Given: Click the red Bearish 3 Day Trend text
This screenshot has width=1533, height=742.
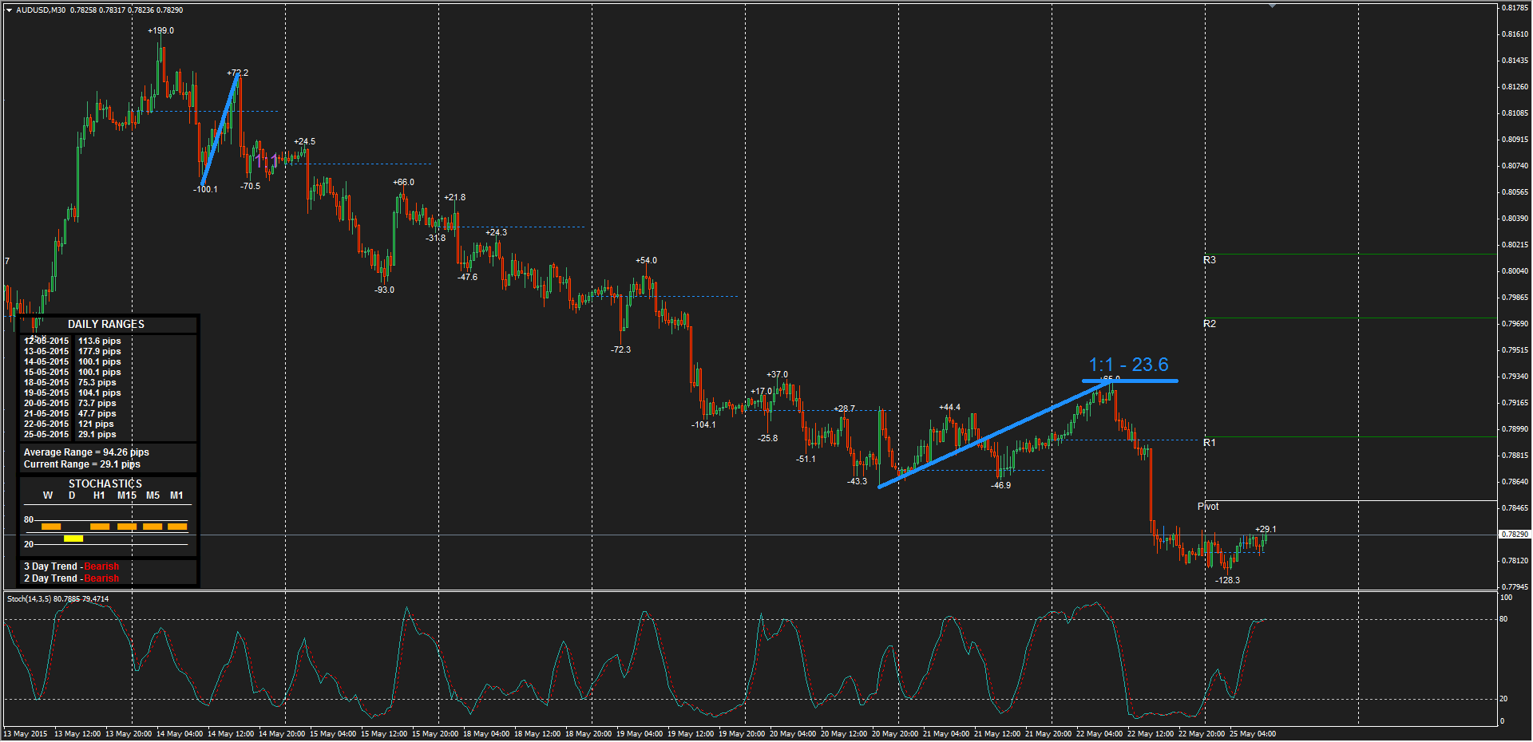Looking at the screenshot, I should click(x=101, y=566).
